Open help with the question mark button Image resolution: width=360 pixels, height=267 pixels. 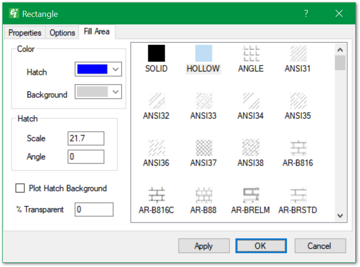point(306,14)
